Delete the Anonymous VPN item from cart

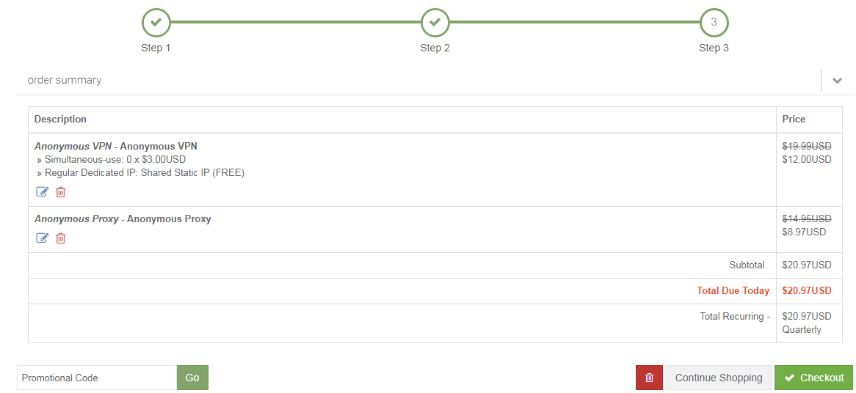click(61, 192)
